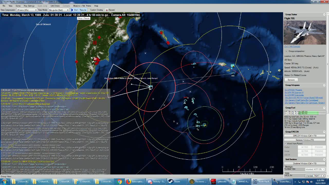This screenshot has height=185, width=329.
Task: Open the Time Mode dropdown
Action: tap(59, 10)
